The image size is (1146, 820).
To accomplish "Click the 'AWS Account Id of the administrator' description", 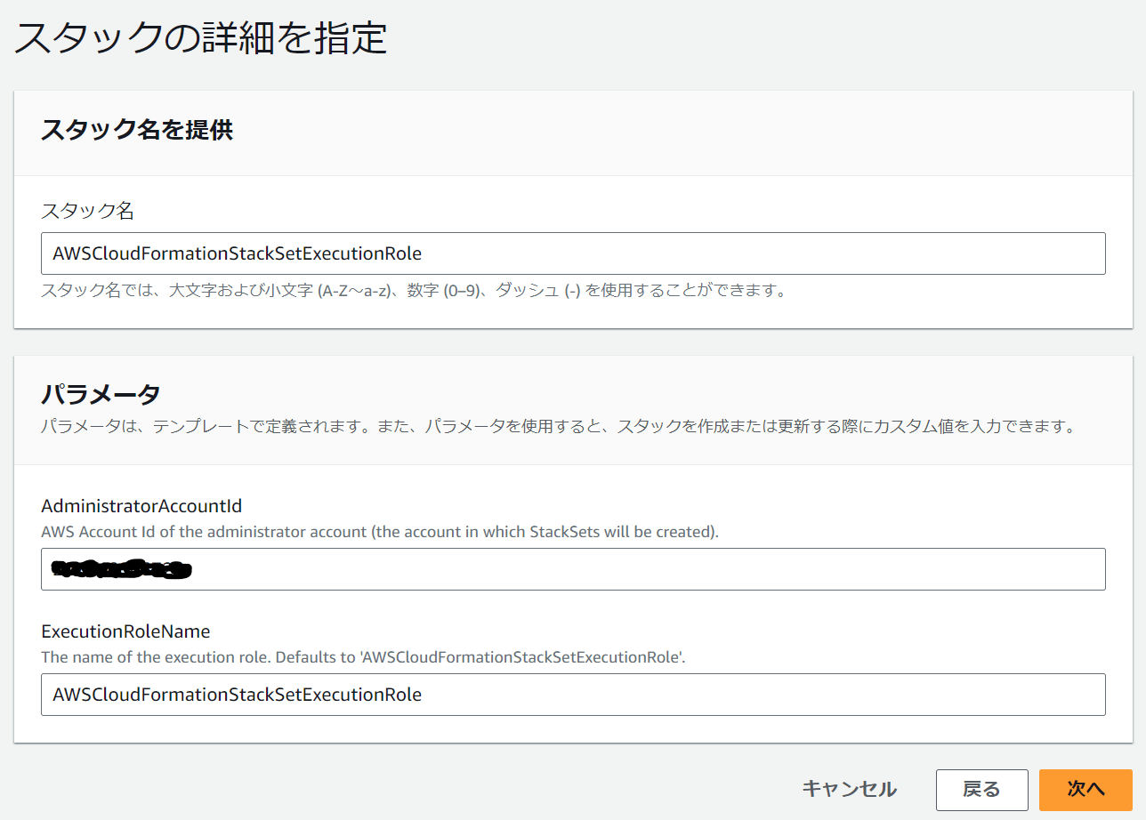I will click(380, 532).
